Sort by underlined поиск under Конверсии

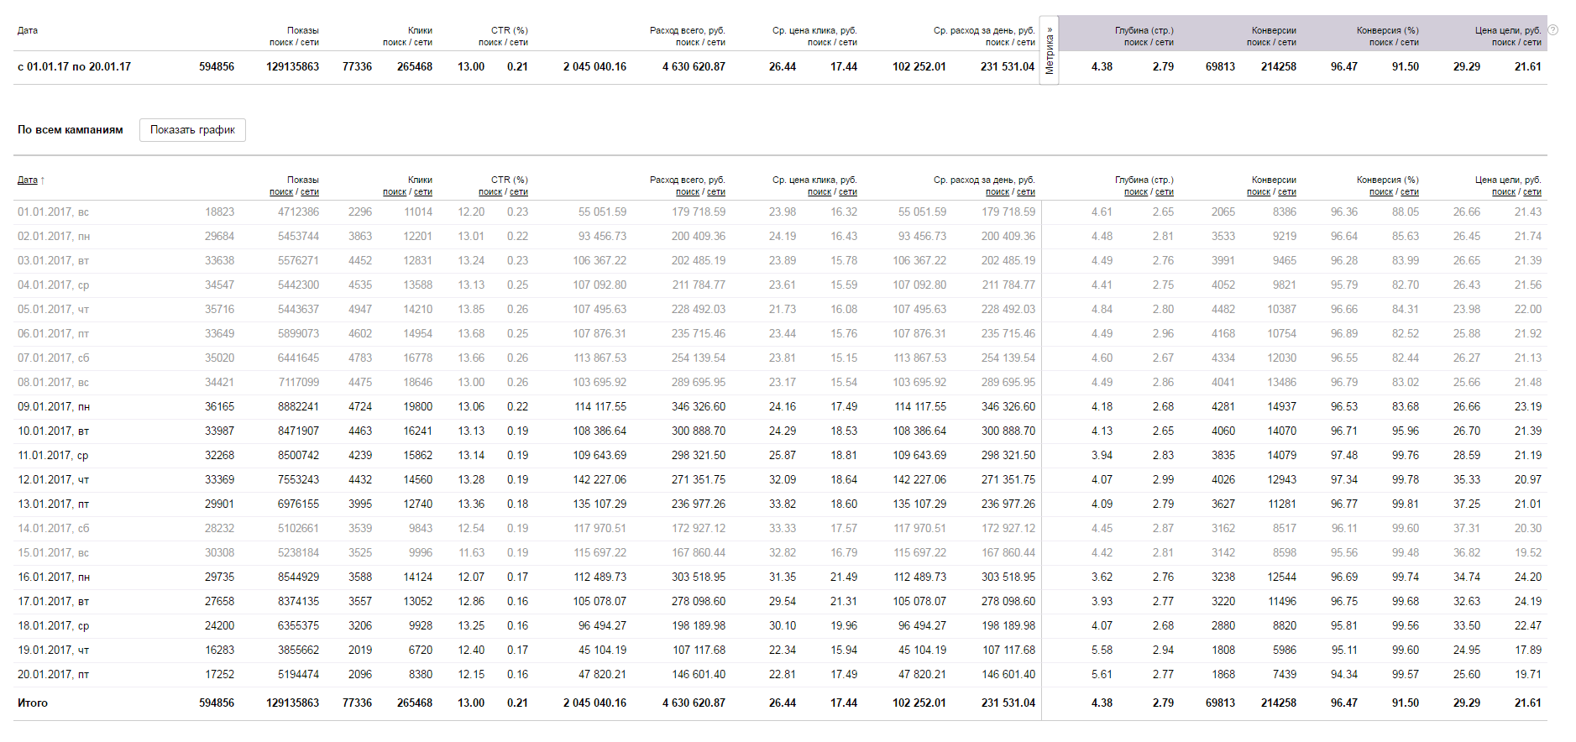[x=1259, y=192]
